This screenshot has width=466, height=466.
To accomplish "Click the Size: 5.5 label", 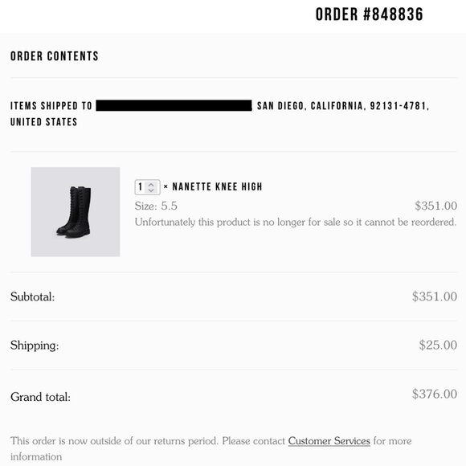I will click(x=156, y=206).
